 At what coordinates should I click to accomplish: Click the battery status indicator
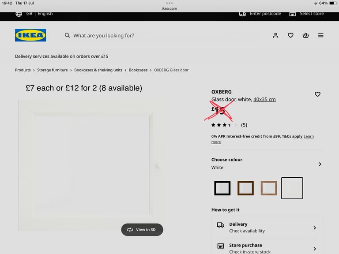click(x=333, y=3)
